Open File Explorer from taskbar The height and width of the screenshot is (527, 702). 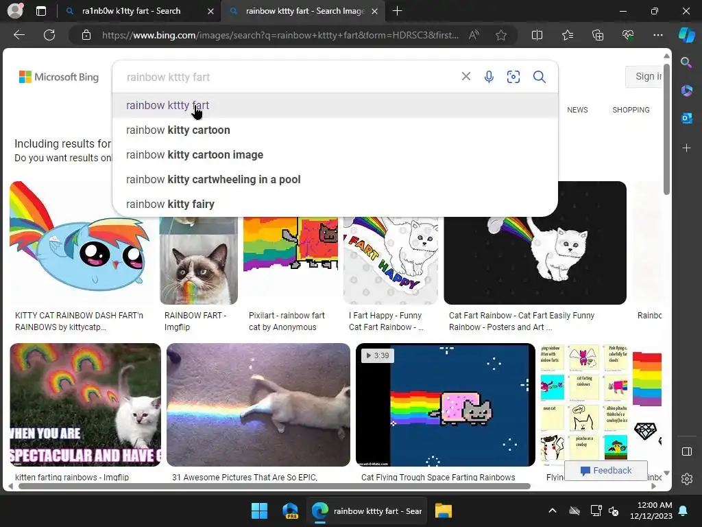click(x=444, y=511)
